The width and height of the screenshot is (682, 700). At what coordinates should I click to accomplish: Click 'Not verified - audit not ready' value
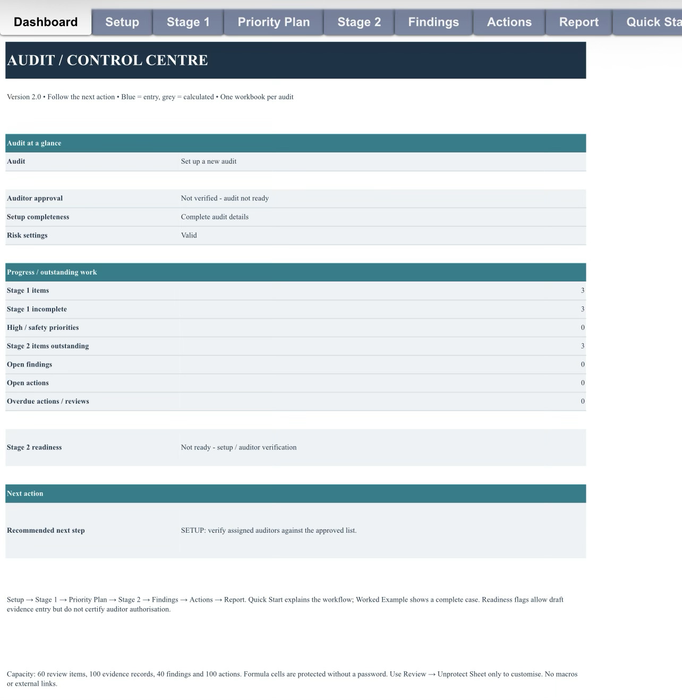tap(383, 198)
